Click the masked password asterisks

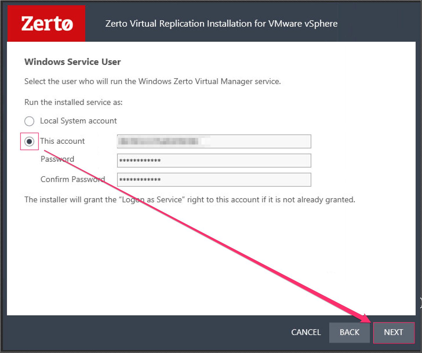(140, 160)
